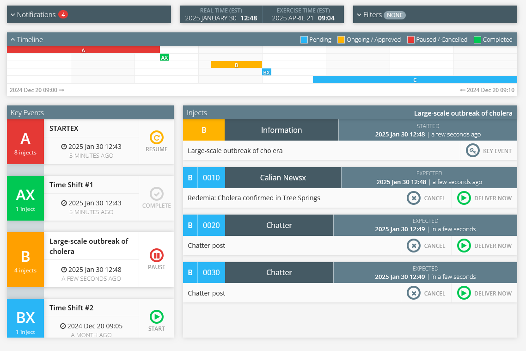This screenshot has width=526, height=351.
Task: Select the orange B timeline bar
Action: tap(236, 65)
